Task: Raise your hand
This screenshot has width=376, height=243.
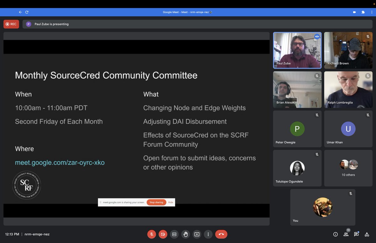Action: pos(185,234)
